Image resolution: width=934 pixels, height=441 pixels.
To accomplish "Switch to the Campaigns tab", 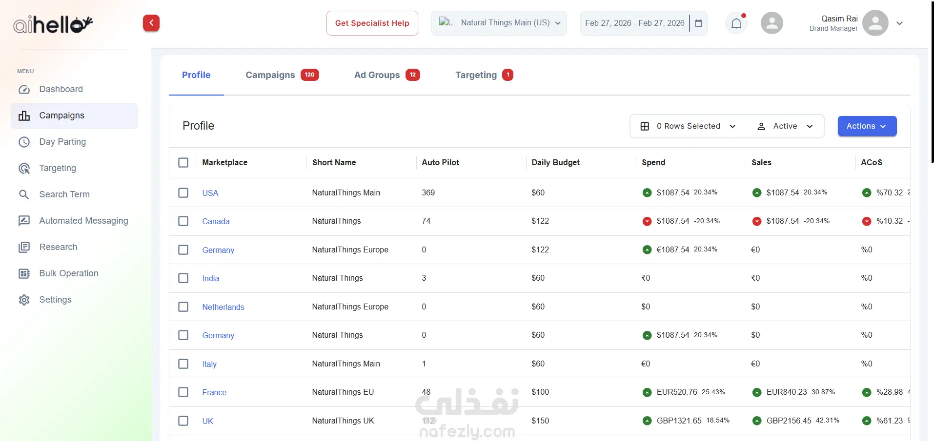I will click(282, 75).
